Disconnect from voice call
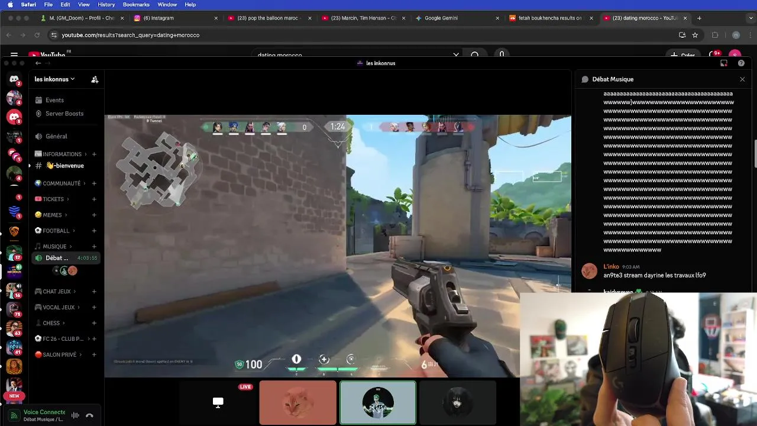Screen dimensions: 757x426 tap(89, 415)
